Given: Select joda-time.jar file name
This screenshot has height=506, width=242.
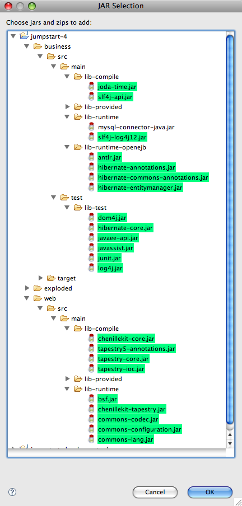Looking at the screenshot, I should pyautogui.click(x=118, y=87).
